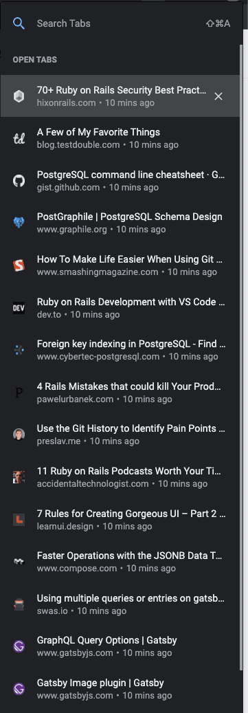248x713 pixels.
Task: Focus the Search Tabs input field
Action: (119, 23)
